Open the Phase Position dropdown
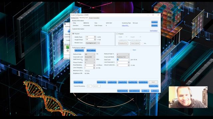This screenshot has width=213, height=119. [90, 62]
